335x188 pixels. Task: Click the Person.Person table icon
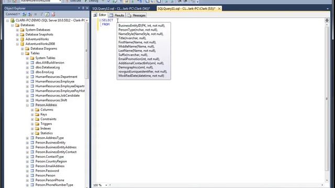pyautogui.click(x=32, y=175)
